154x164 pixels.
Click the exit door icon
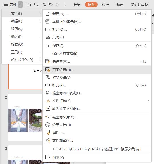48,157
